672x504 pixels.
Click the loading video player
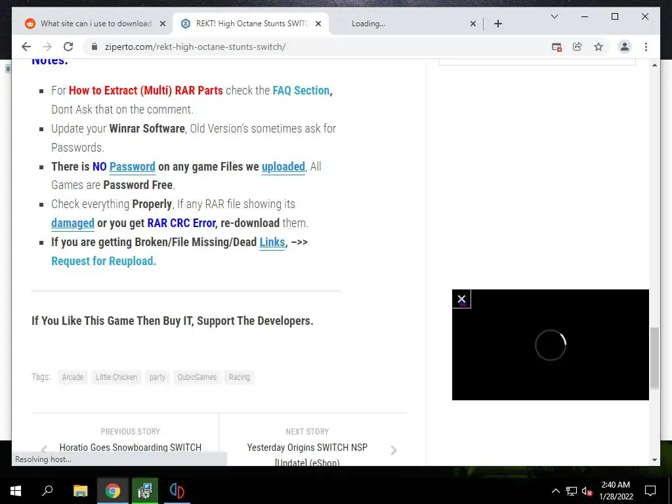click(551, 345)
